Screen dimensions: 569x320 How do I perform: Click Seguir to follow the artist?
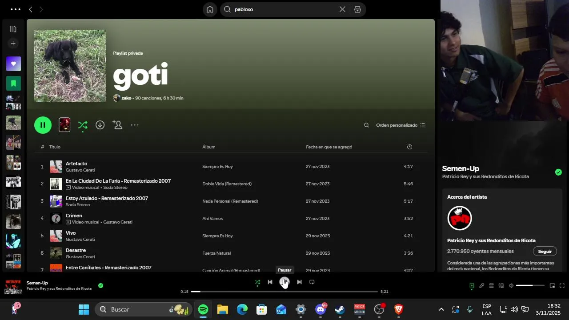pyautogui.click(x=545, y=252)
